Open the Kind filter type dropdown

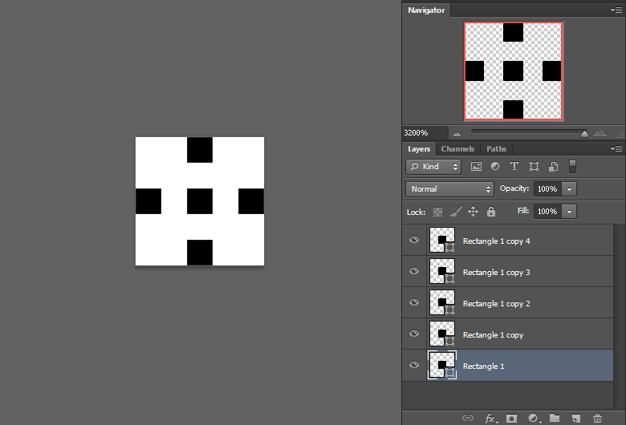(x=433, y=167)
